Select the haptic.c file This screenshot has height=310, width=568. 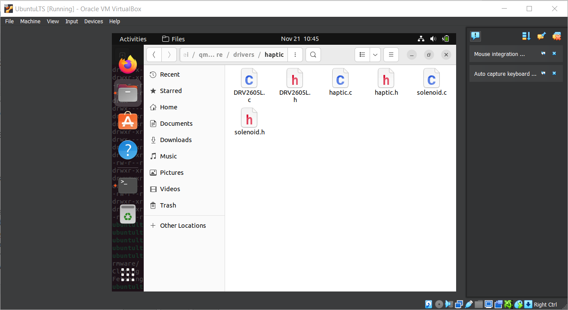(x=340, y=83)
